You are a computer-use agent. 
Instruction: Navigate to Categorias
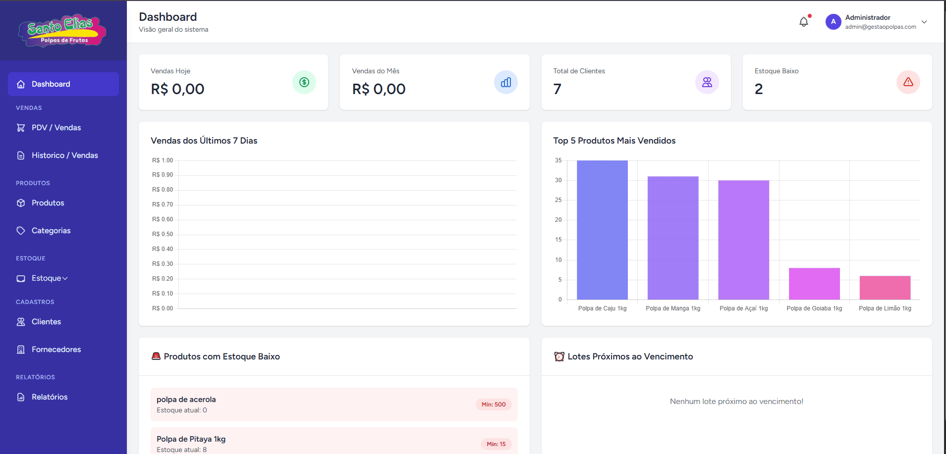[51, 231]
